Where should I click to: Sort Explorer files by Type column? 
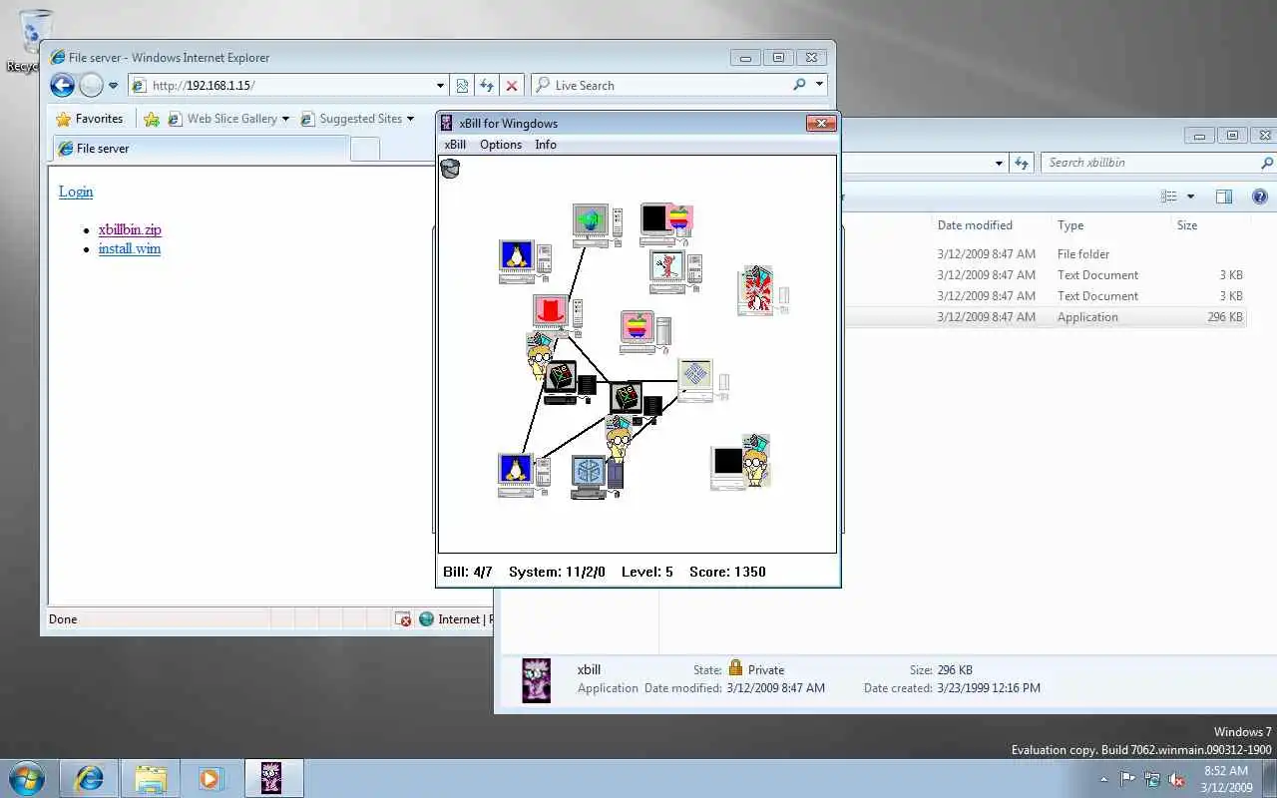[x=1070, y=225]
